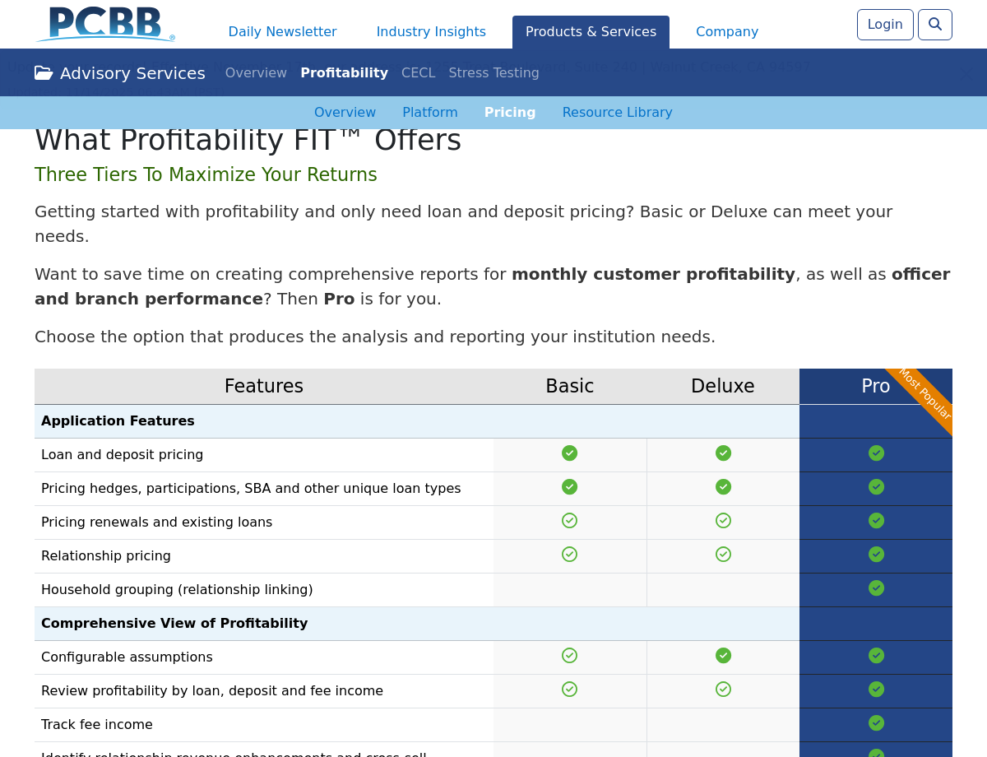
Task: Open the Daily Newsletter menu
Action: (x=282, y=32)
